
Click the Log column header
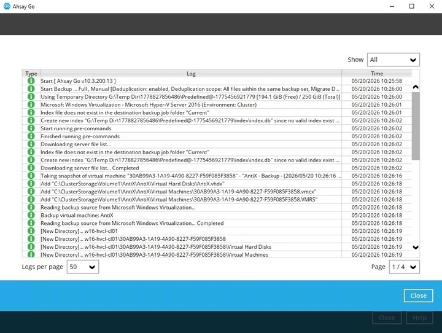191,73
